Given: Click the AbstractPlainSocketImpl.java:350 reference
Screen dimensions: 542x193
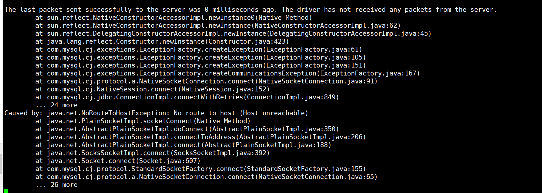Looking at the screenshot, I should click(x=274, y=129).
